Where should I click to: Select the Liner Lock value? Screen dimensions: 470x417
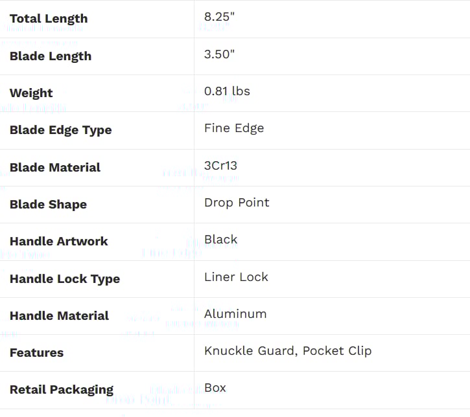(236, 277)
